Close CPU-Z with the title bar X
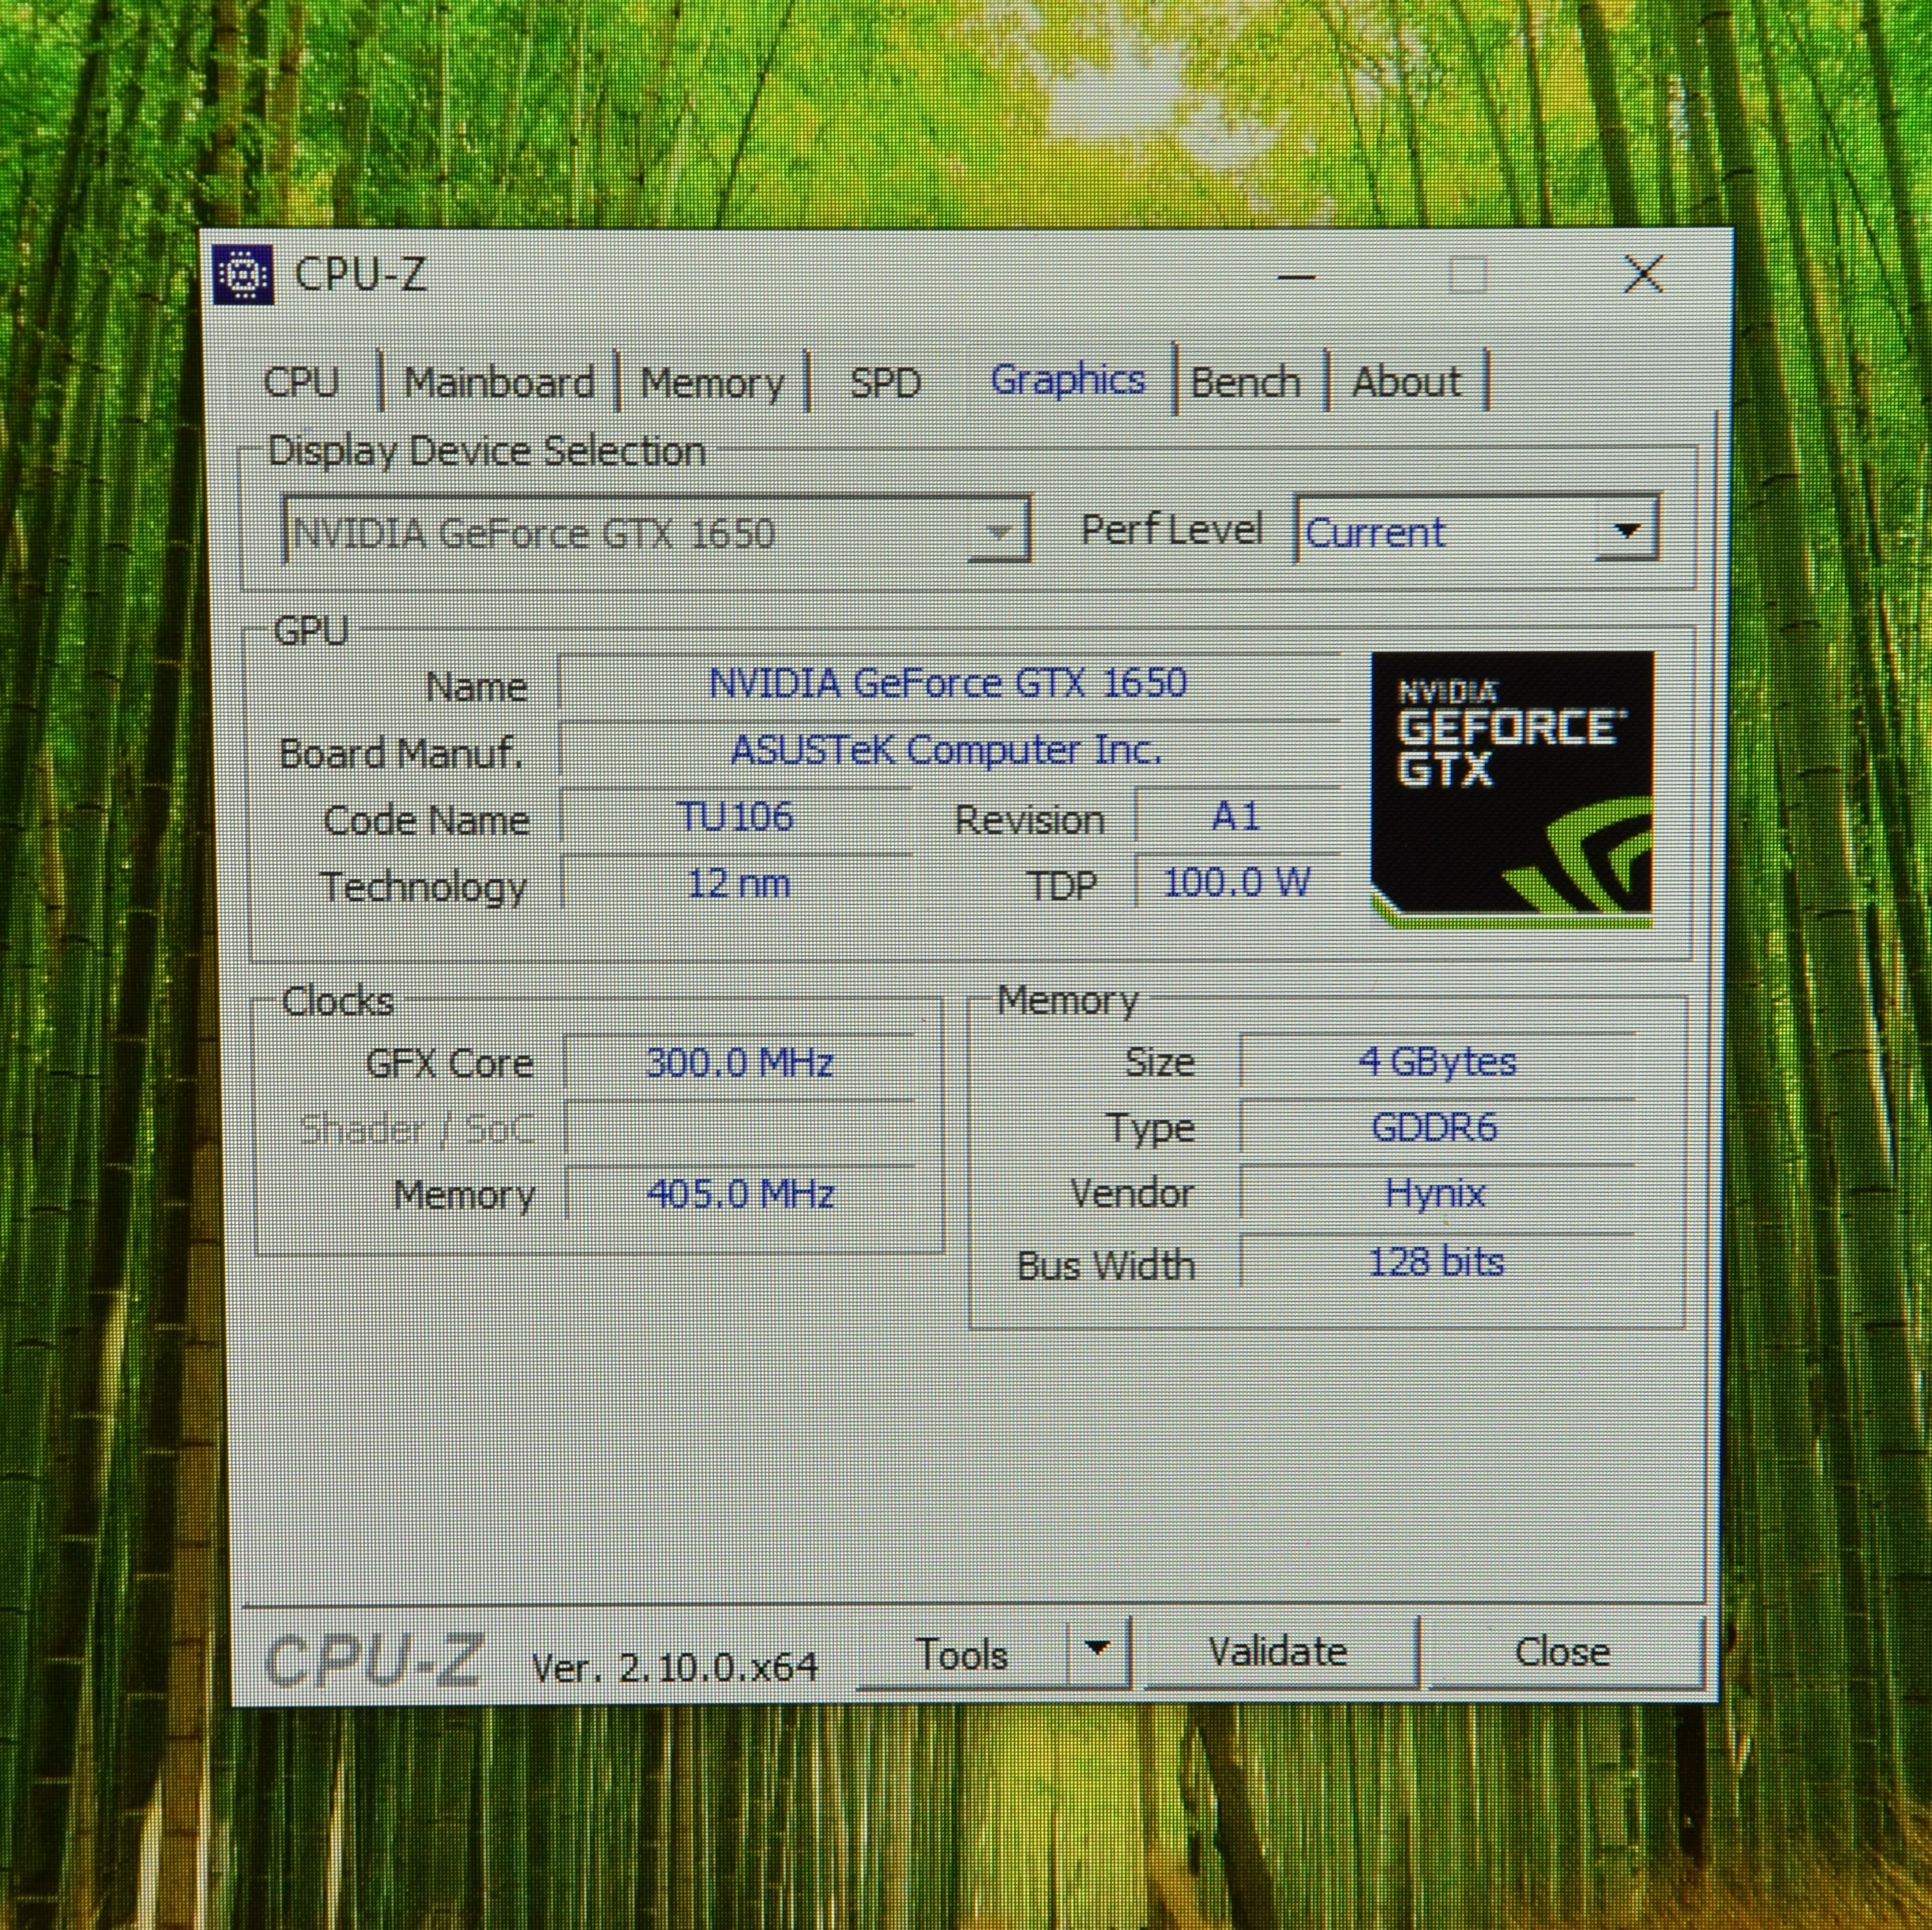 tap(1644, 274)
